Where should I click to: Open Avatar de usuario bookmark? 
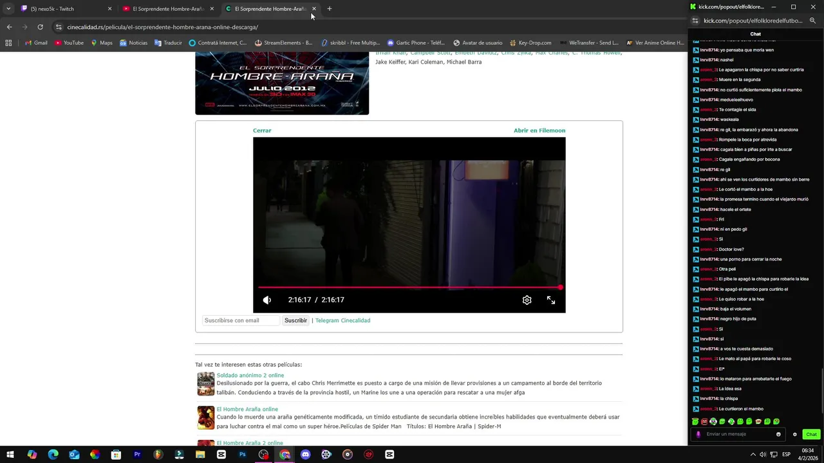click(478, 43)
